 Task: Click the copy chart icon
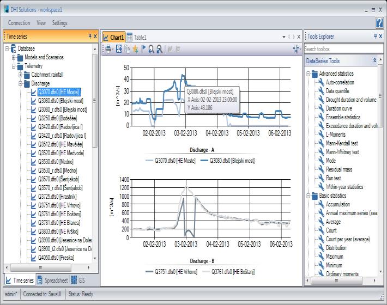[127, 49]
